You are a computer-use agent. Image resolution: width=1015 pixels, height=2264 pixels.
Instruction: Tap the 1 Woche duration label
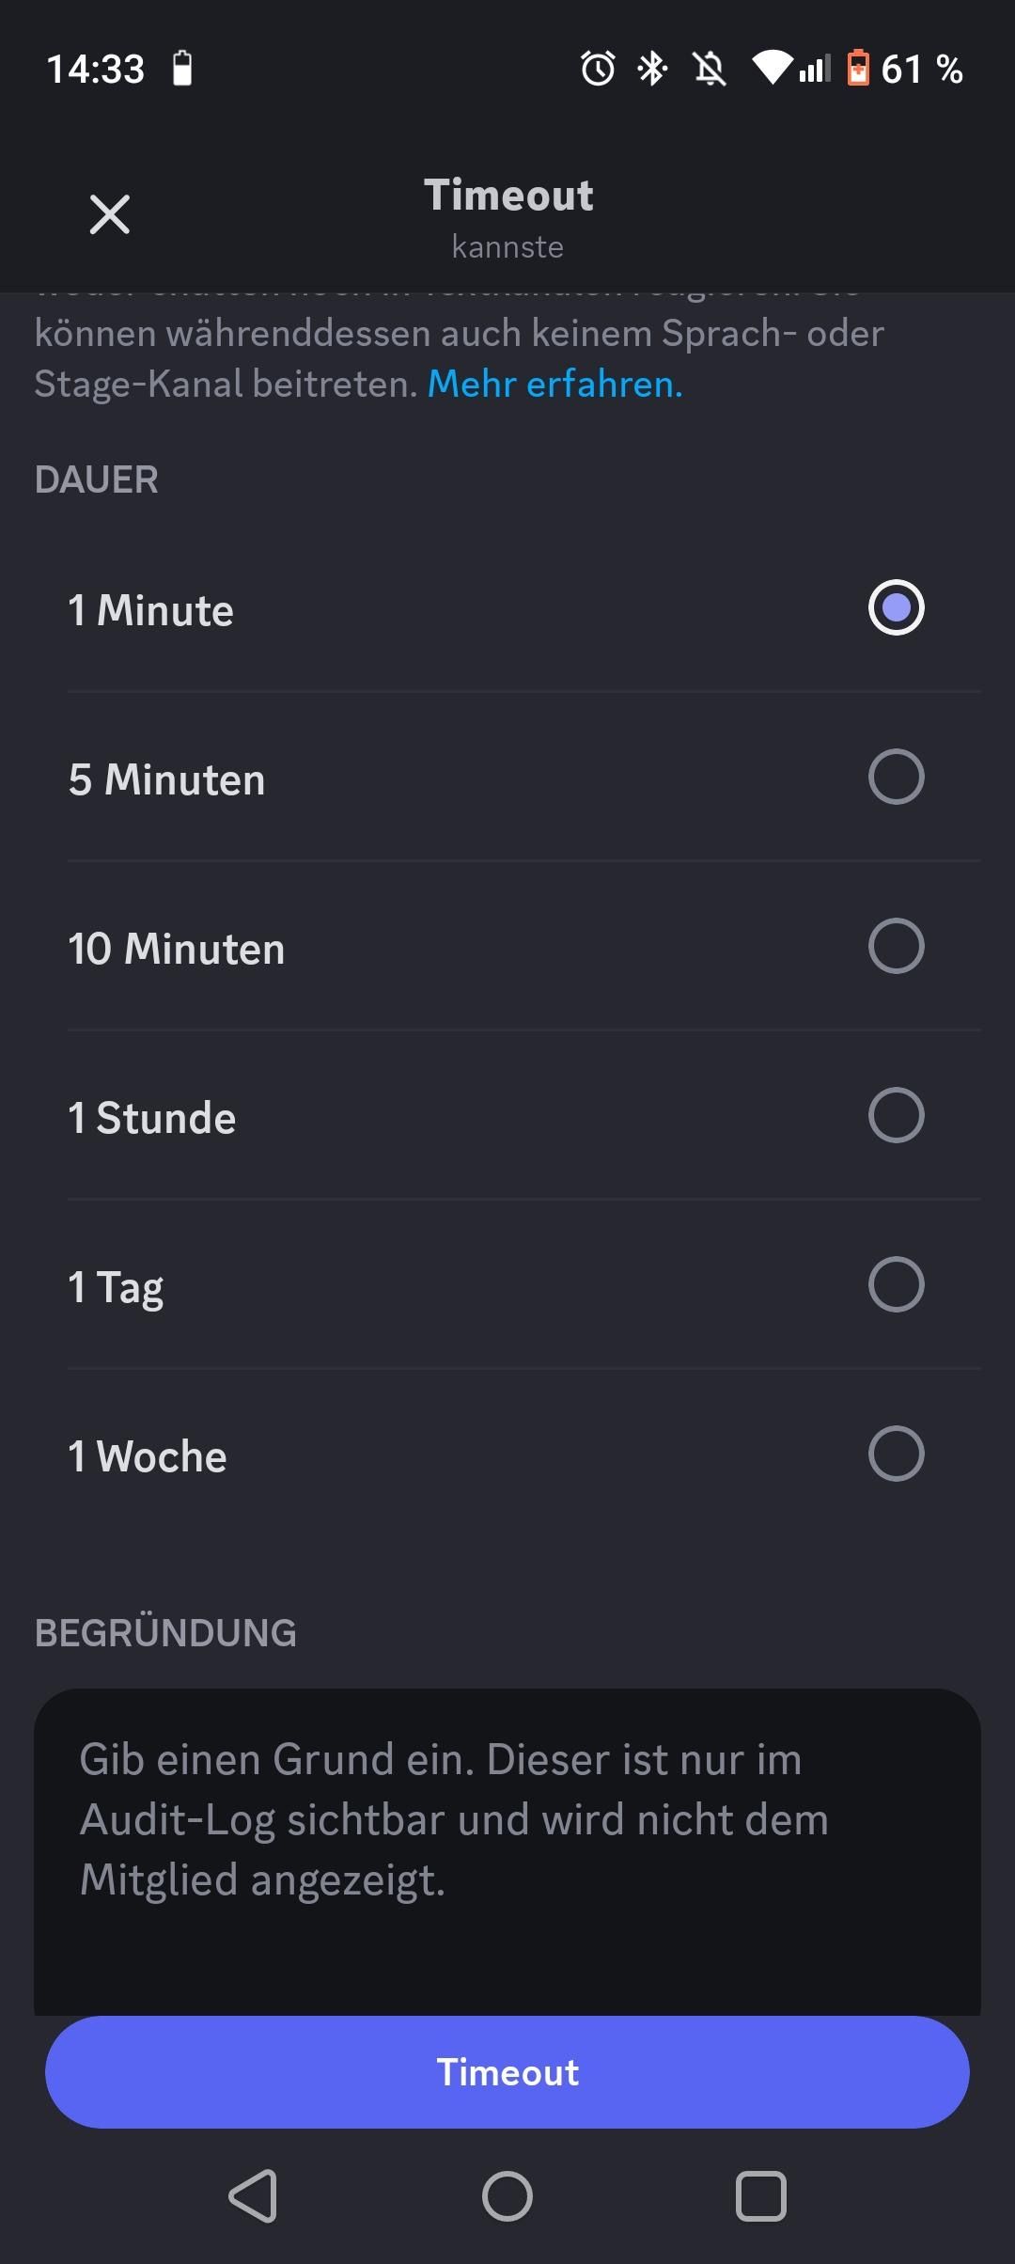point(148,1456)
